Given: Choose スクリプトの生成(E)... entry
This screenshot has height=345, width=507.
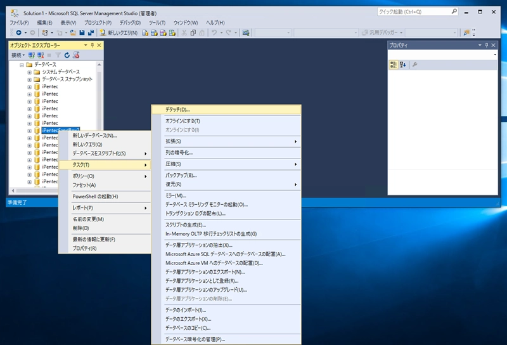Looking at the screenshot, I should (x=226, y=225).
